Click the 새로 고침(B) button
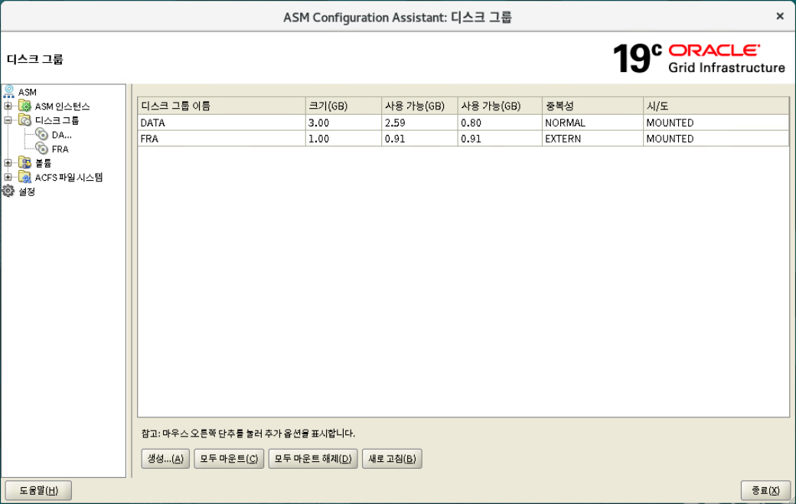 coord(392,459)
